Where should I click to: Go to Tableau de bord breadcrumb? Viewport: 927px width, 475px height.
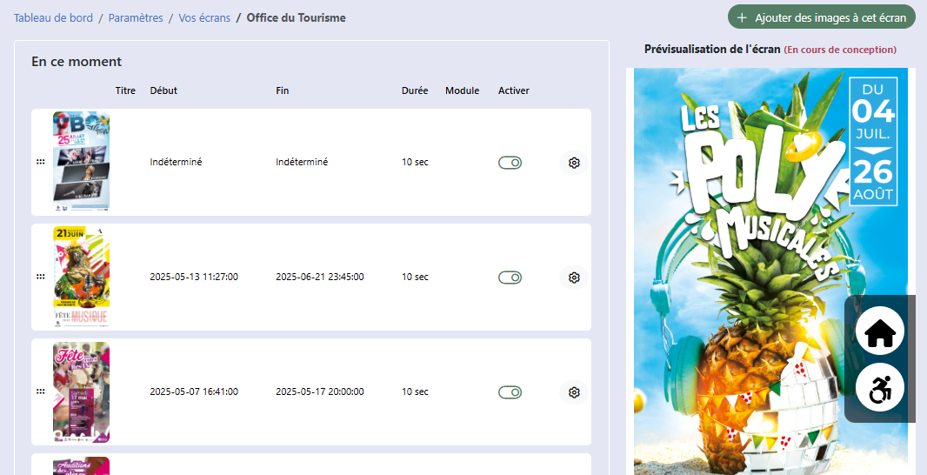pyautogui.click(x=53, y=17)
